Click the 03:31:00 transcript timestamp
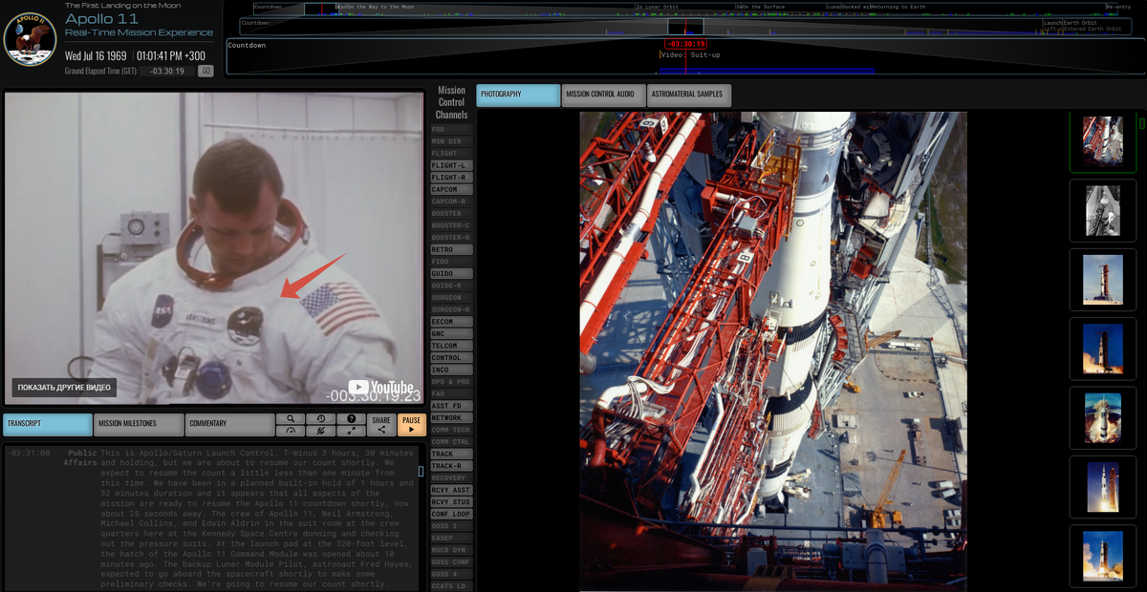 click(x=31, y=453)
